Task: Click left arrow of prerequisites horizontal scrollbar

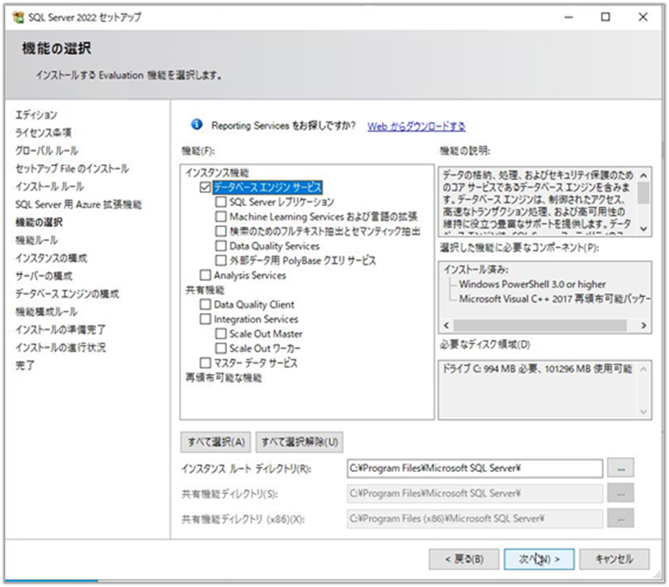Action: coord(447,326)
